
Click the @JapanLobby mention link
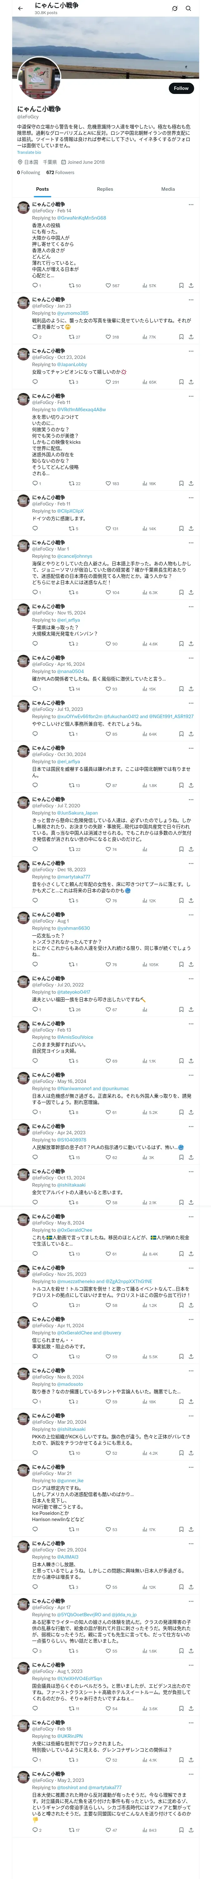72,365
